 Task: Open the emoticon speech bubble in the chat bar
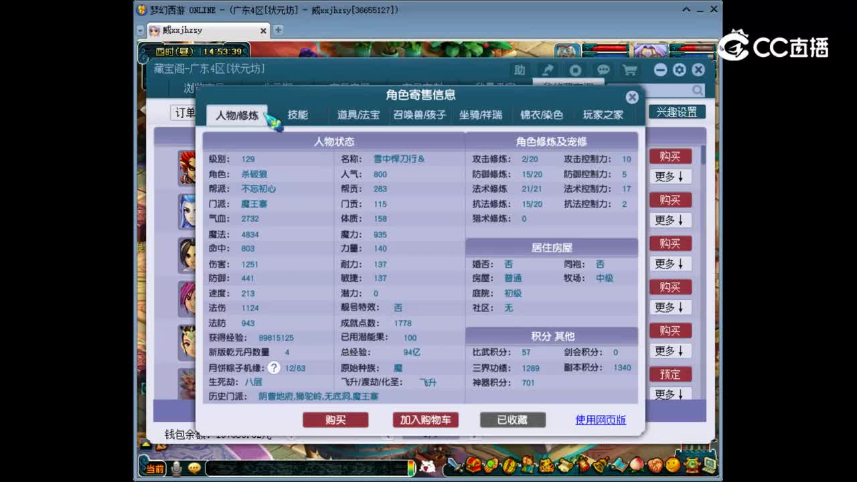tap(194, 468)
